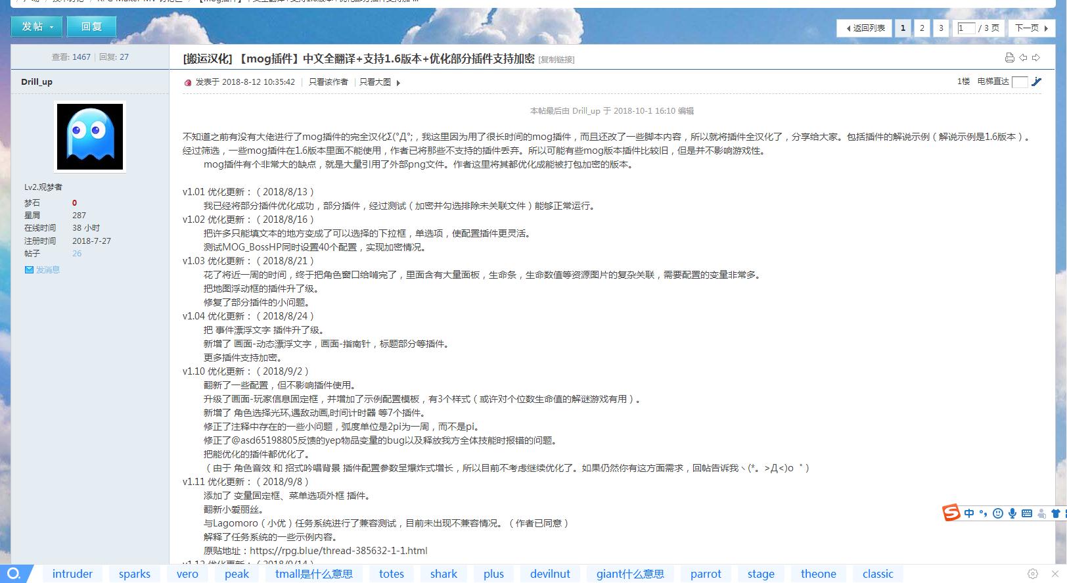Go to page 2 of the thread
This screenshot has width=1067, height=583.
pyautogui.click(x=922, y=28)
